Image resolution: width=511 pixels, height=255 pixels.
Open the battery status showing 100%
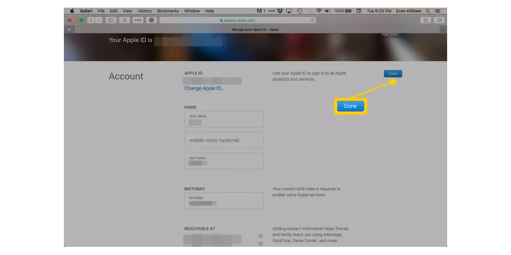coord(343,11)
